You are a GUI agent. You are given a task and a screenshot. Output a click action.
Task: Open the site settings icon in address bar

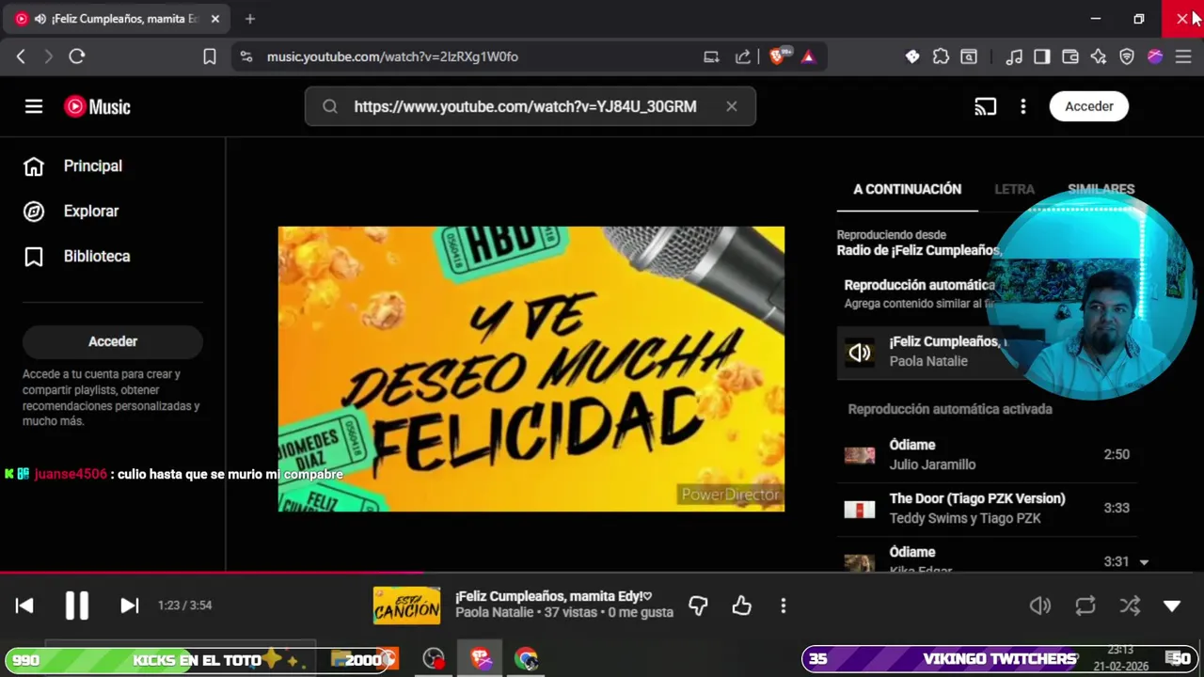246,56
